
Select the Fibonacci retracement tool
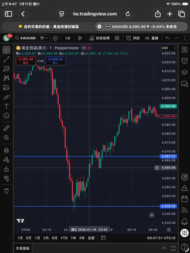pyautogui.click(x=6, y=68)
